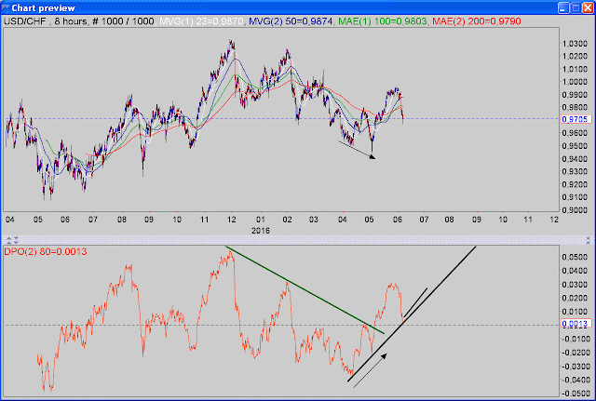
Task: Click month label 03 on time axis
Action: (314, 220)
